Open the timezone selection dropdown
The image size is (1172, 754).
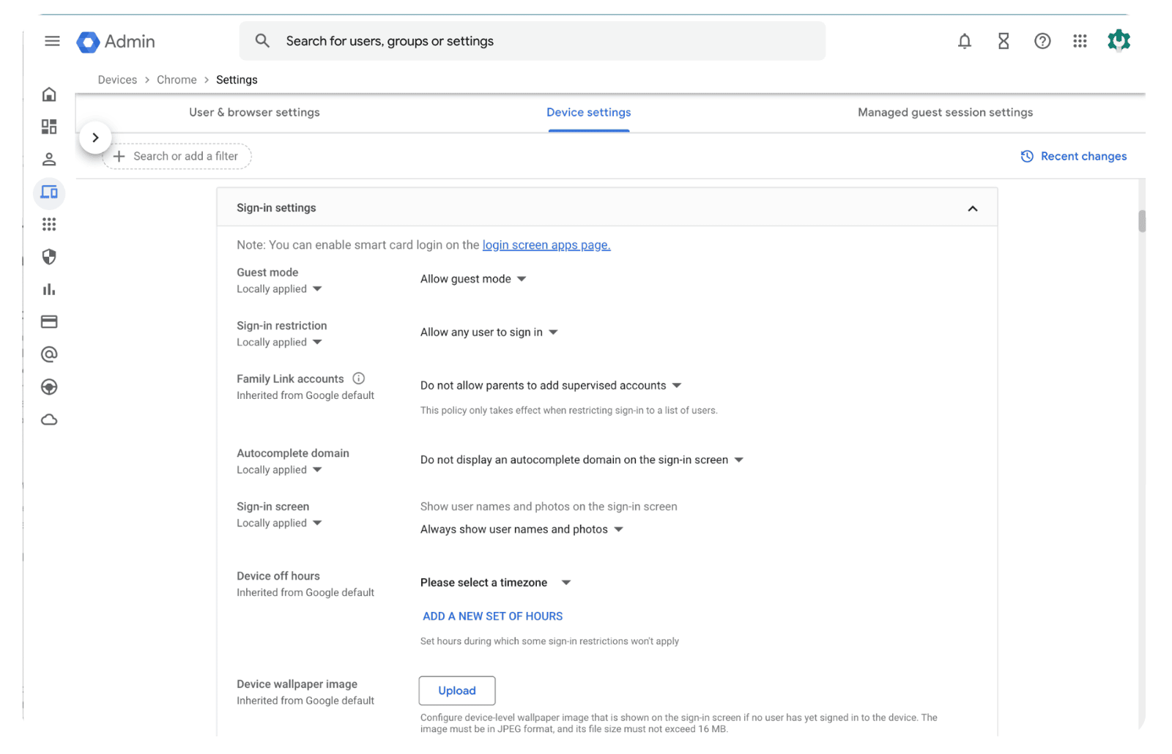click(495, 583)
